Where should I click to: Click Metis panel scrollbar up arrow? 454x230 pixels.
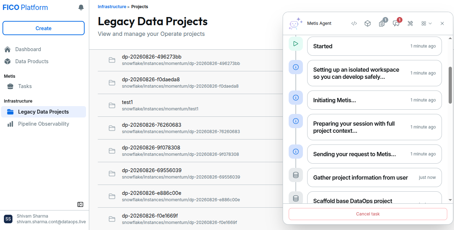[x=450, y=38]
